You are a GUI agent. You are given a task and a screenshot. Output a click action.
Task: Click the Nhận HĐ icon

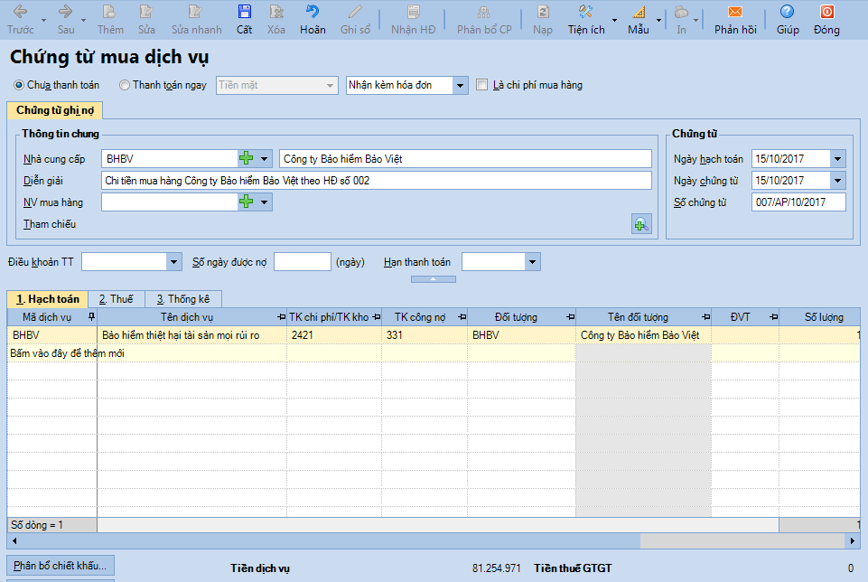pos(413,19)
